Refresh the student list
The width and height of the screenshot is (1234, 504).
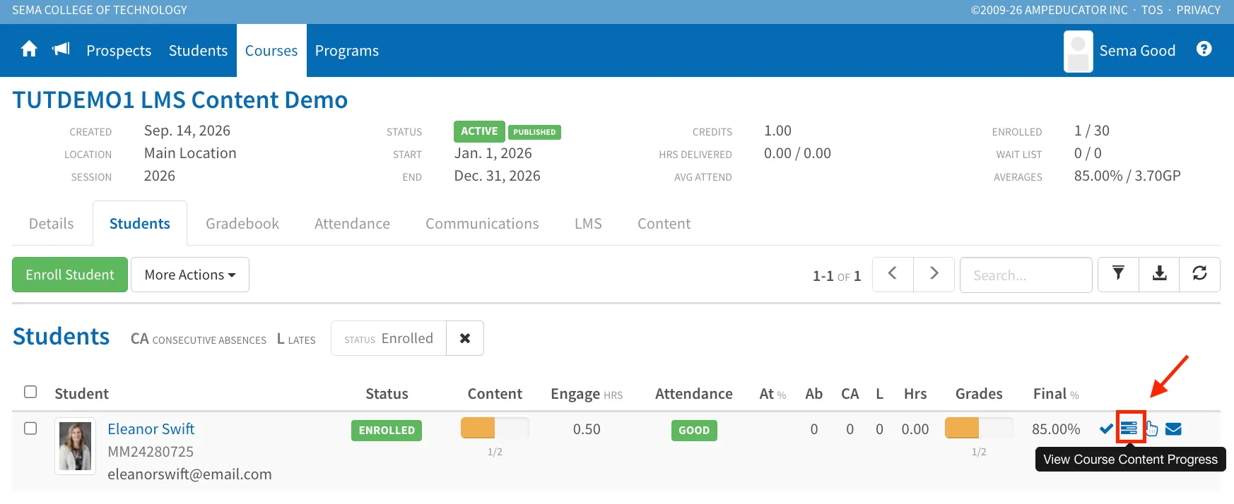coord(1200,275)
